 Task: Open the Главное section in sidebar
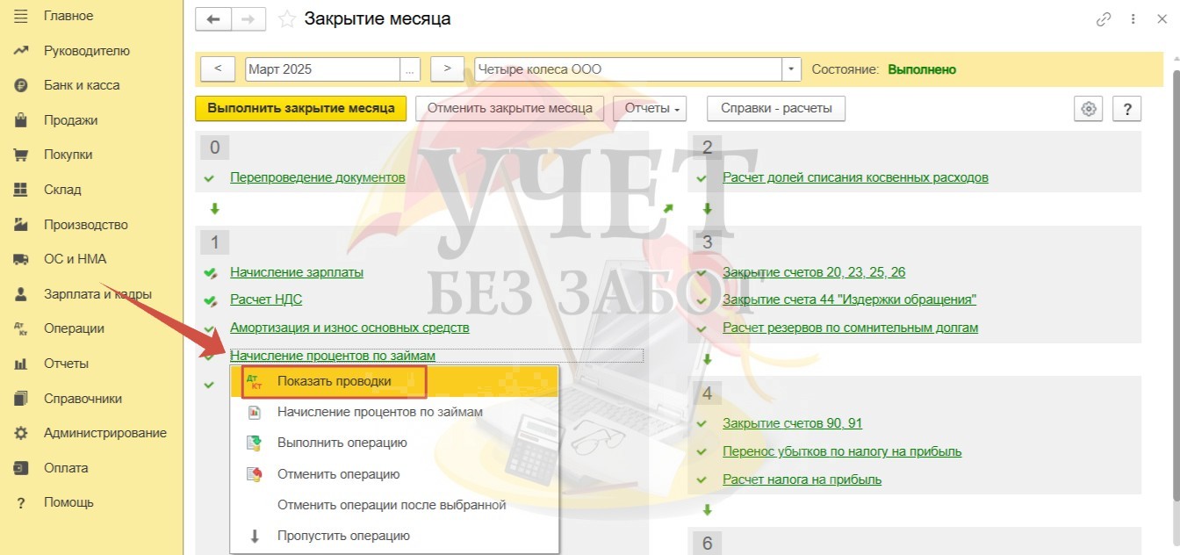tap(68, 16)
